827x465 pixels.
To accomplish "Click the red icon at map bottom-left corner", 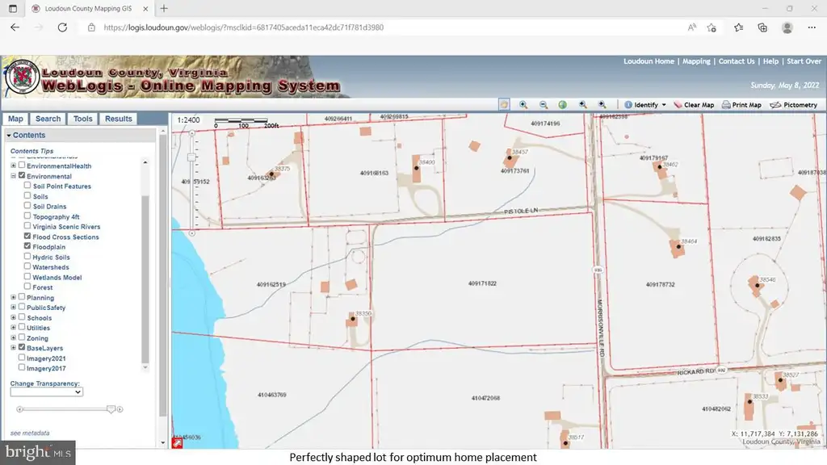I will (x=177, y=443).
